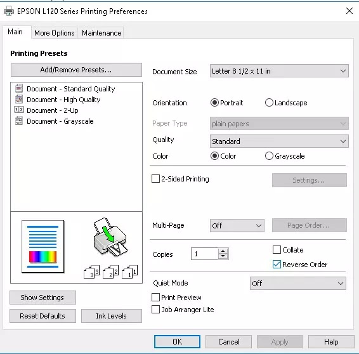Select the 'Document - 2-Up' preset text
Screen dimensions: 359x354
tap(53, 110)
